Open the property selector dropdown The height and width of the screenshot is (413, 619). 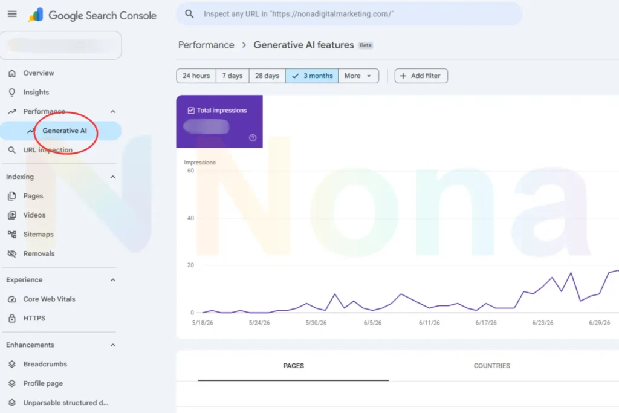coord(61,45)
